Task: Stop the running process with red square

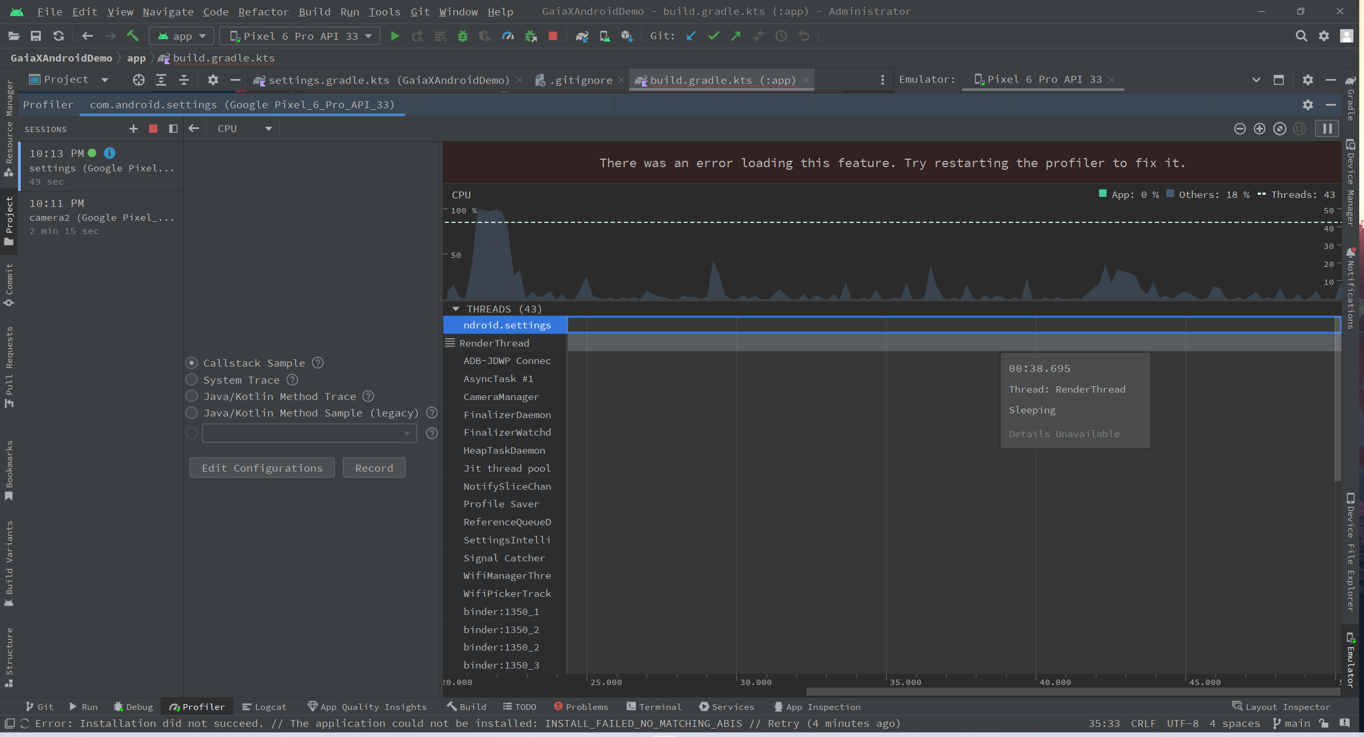Action: (x=553, y=36)
